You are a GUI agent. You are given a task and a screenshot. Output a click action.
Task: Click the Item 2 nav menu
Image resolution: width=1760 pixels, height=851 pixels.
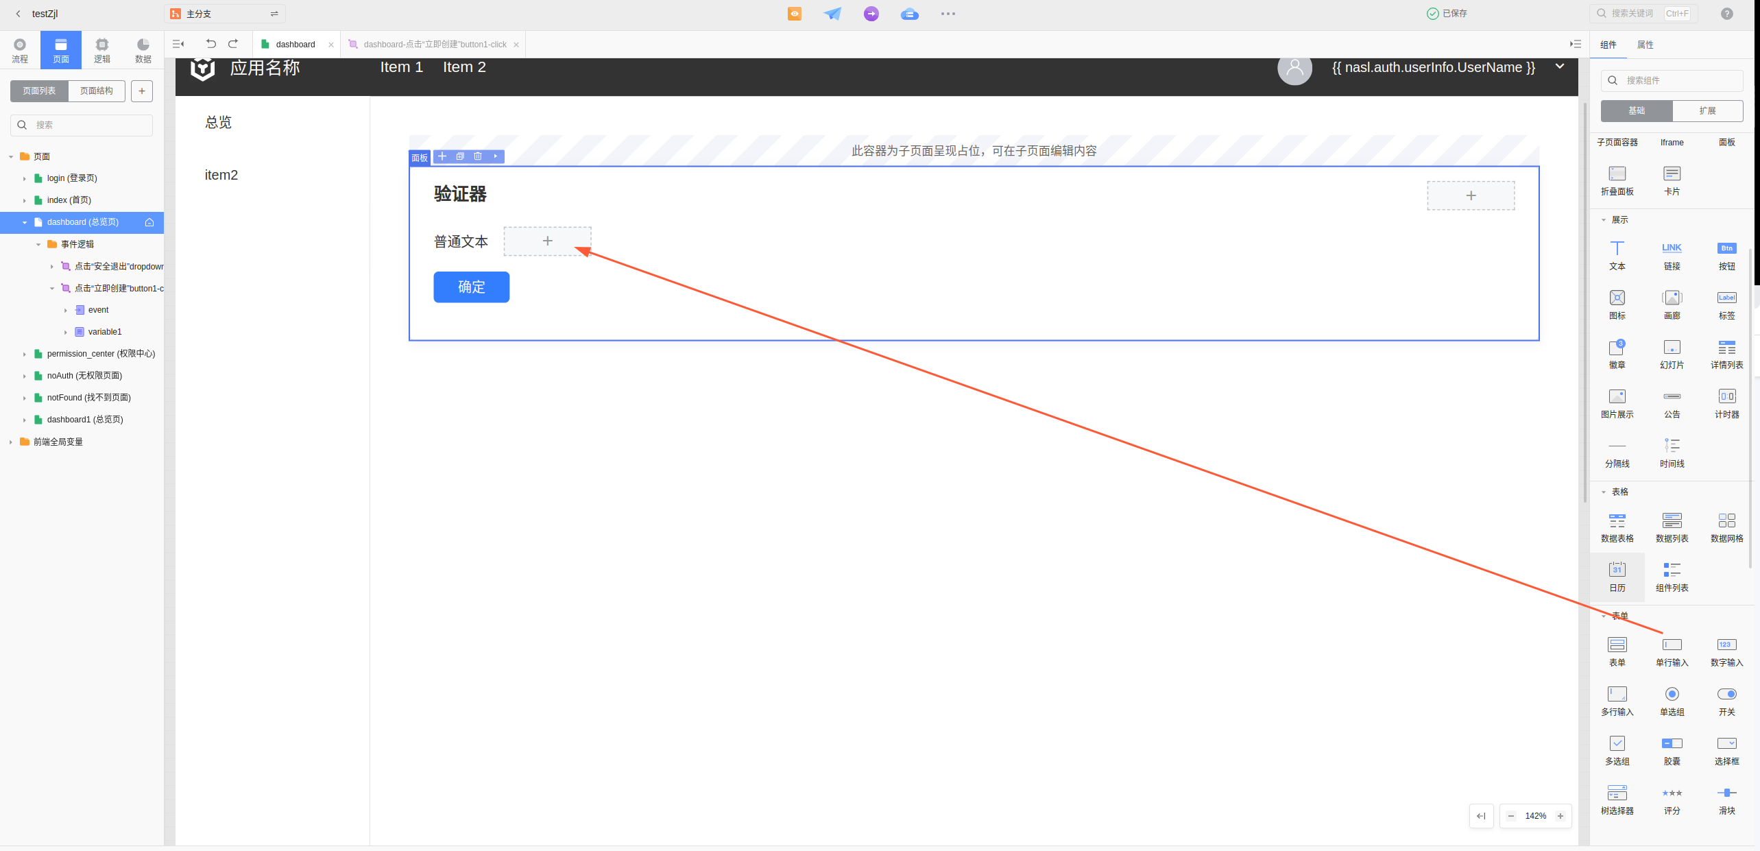coord(464,67)
